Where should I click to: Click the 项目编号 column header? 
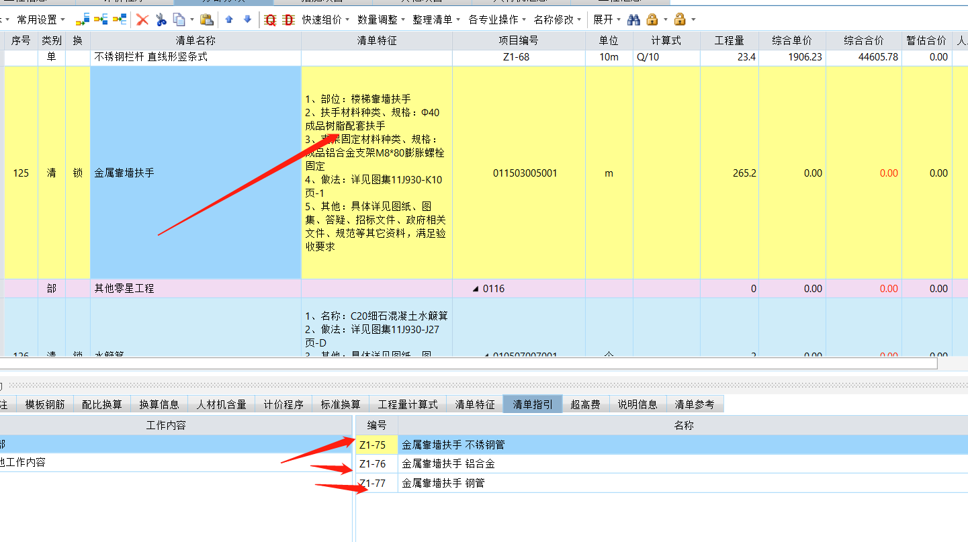click(519, 40)
